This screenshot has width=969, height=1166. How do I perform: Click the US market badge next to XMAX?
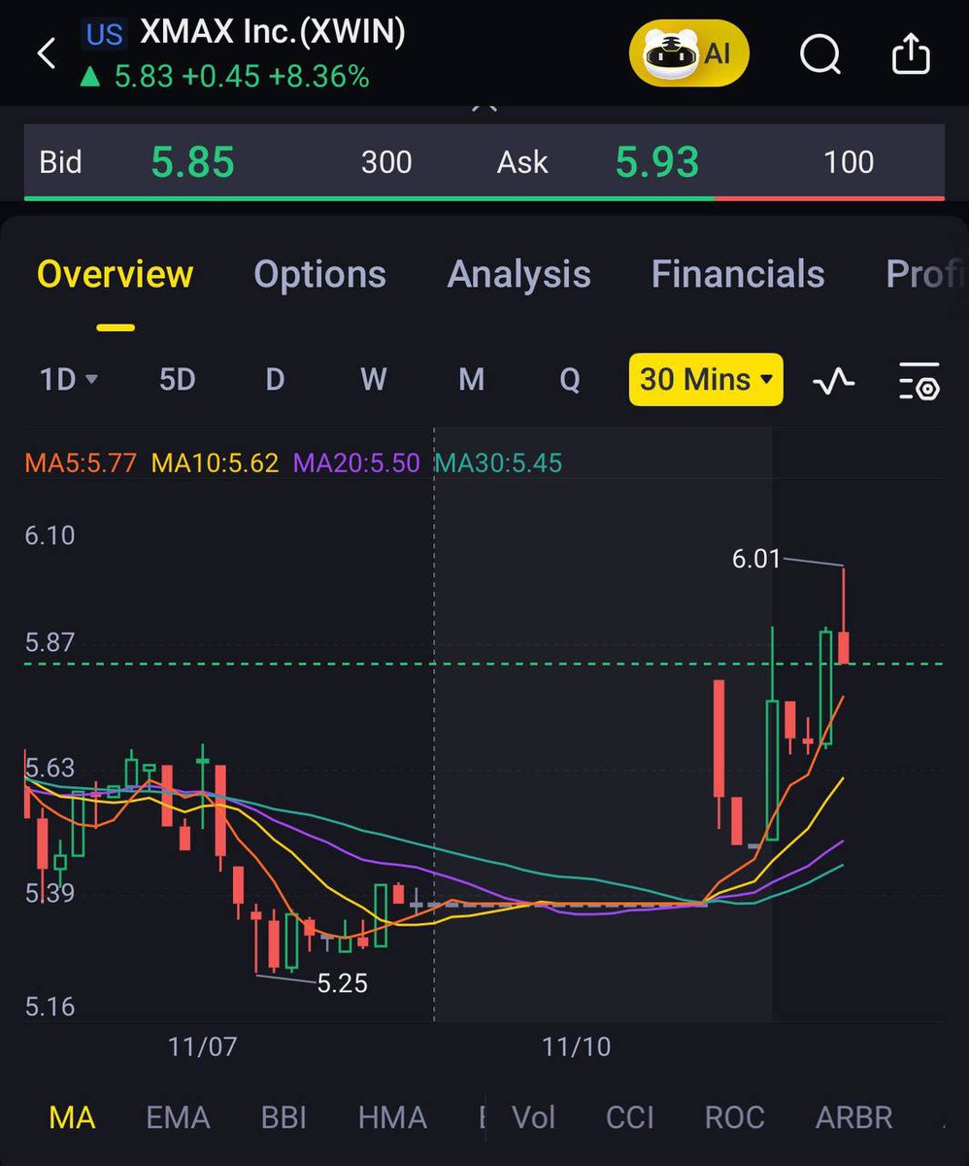(x=106, y=34)
